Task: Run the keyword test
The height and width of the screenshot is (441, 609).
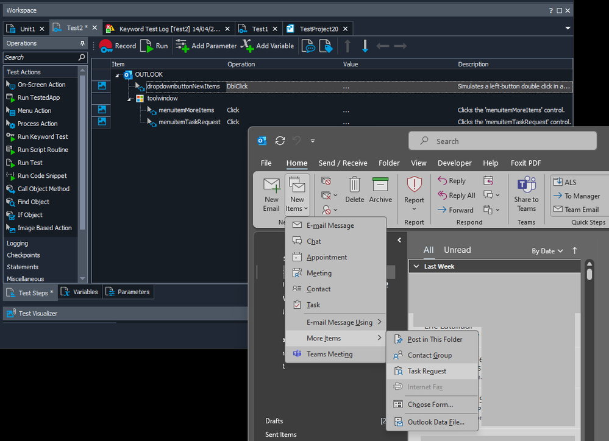Action: click(154, 46)
